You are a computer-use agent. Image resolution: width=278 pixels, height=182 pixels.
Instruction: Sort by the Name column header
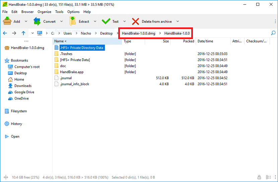pyautogui.click(x=87, y=41)
